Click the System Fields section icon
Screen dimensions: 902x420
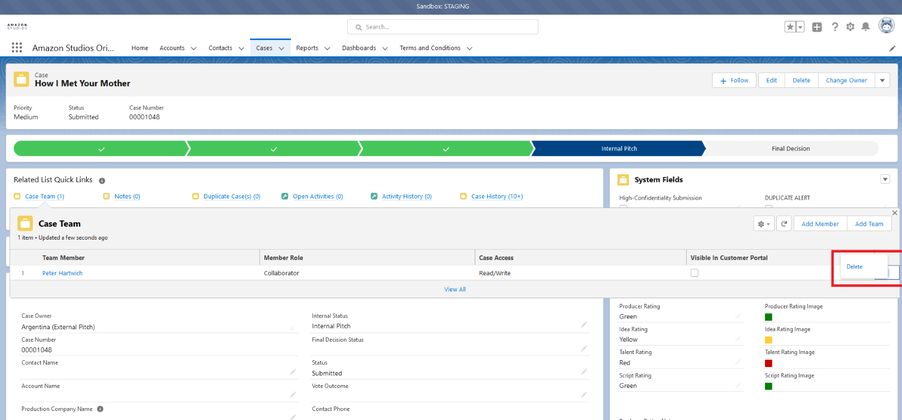623,180
